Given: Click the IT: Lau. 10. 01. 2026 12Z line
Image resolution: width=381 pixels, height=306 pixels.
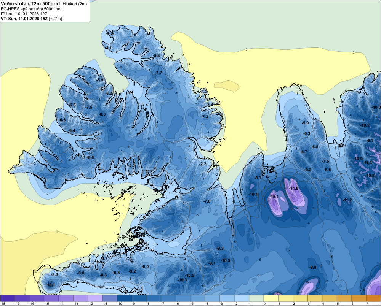Looking at the screenshot, I should click(x=24, y=14).
